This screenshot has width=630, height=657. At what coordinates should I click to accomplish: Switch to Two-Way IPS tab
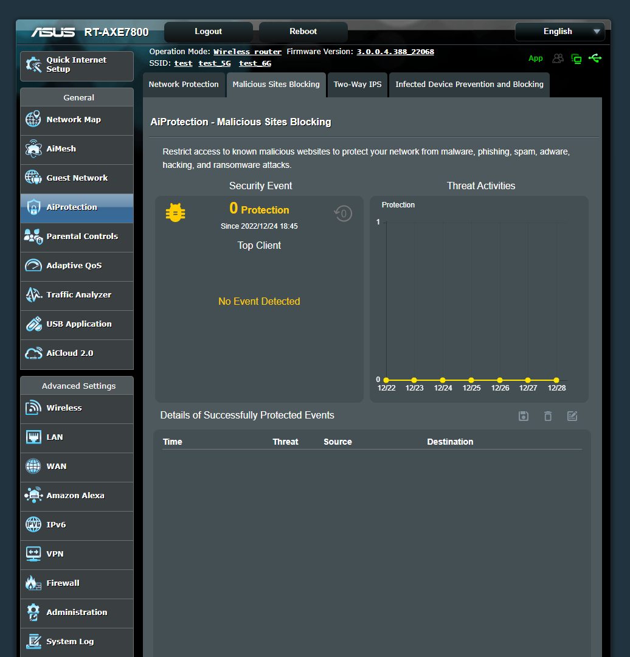[x=358, y=85]
